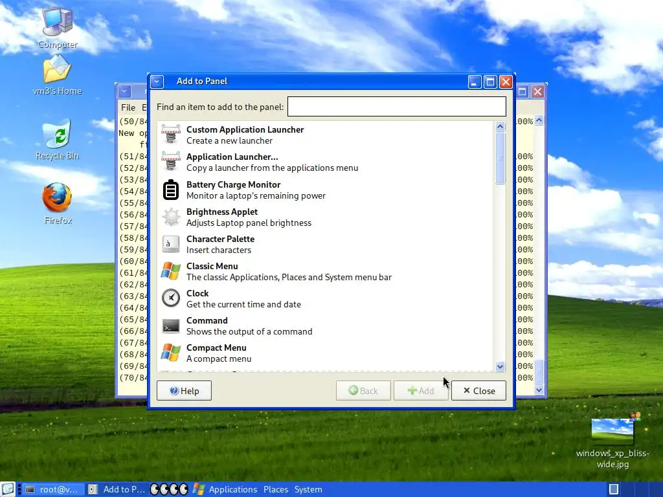Image resolution: width=663 pixels, height=497 pixels.
Task: Select 'Copy a launcher from the applications menu' text
Action: (x=272, y=168)
